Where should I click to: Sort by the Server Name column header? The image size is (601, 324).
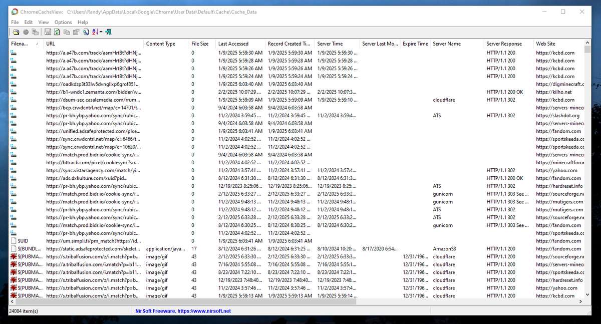(457, 44)
